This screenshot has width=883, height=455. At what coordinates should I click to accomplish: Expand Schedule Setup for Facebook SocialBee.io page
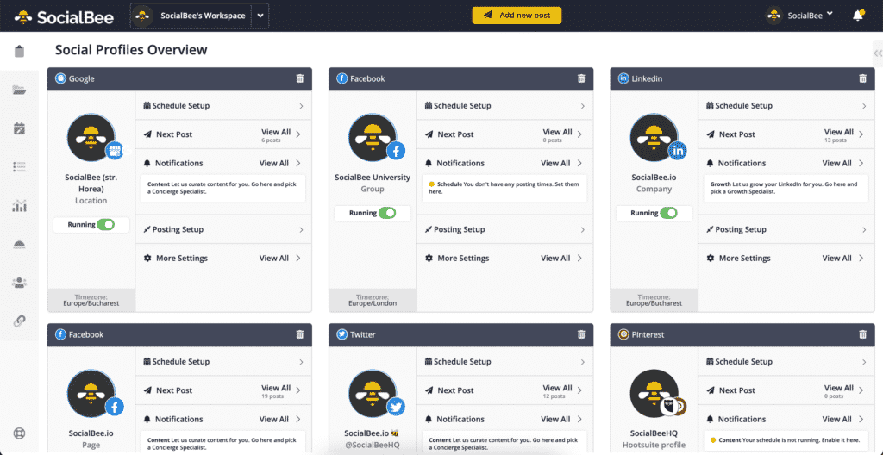(223, 362)
